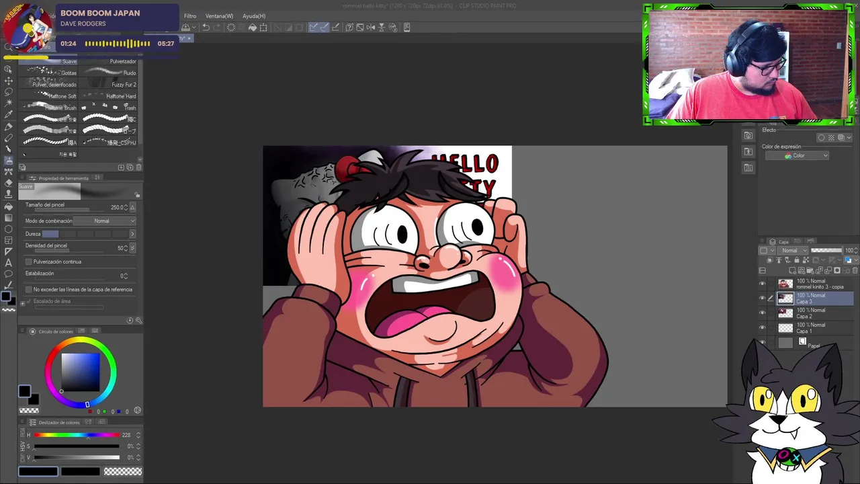
Task: Click the Scale/Rotate transform icon
Action: tap(263, 28)
